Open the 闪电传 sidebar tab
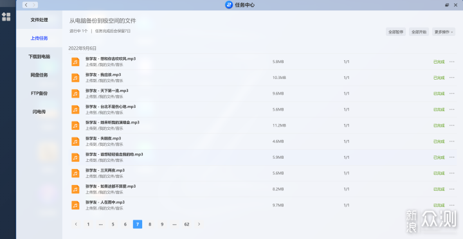 (39, 112)
